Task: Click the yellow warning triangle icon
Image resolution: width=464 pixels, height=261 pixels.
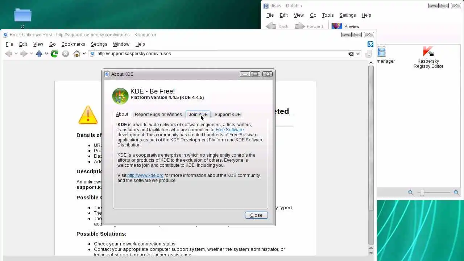Action: (x=88, y=115)
